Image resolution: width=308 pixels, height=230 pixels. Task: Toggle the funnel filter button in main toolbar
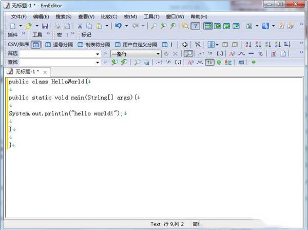tap(196, 26)
